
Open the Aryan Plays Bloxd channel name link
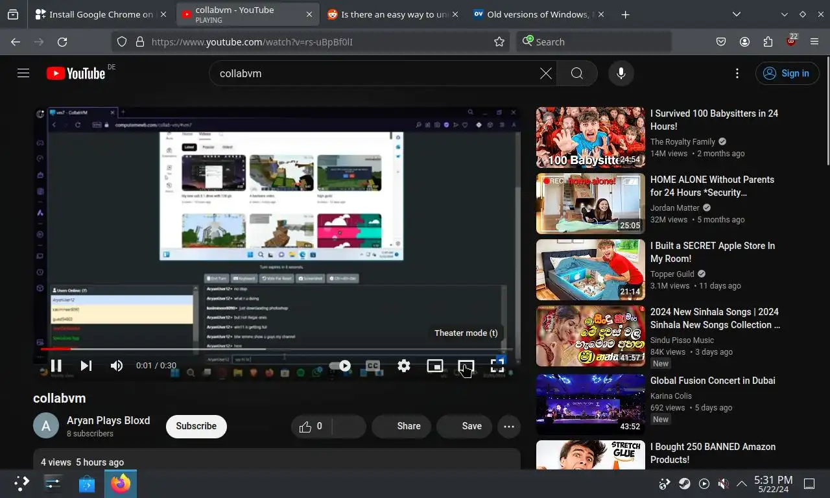click(x=108, y=420)
